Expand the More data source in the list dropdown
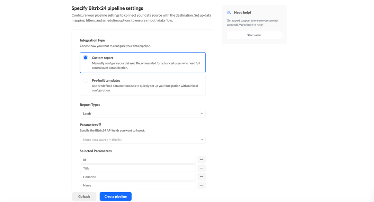This screenshot has width=374, height=202. tap(143, 139)
